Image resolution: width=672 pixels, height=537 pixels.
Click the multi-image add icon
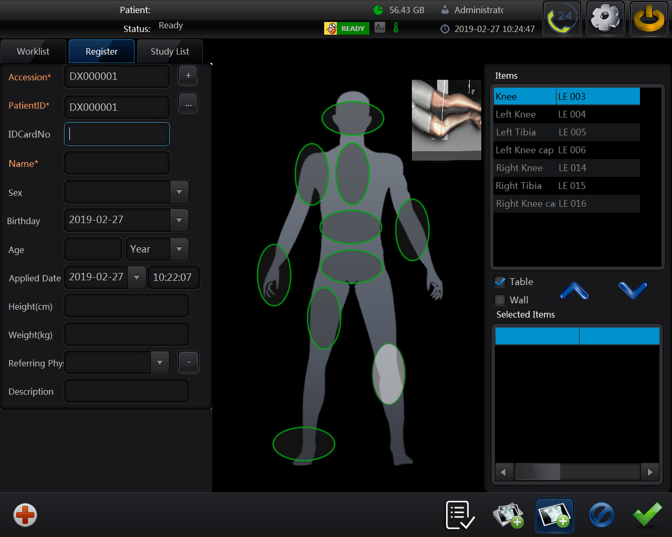508,515
